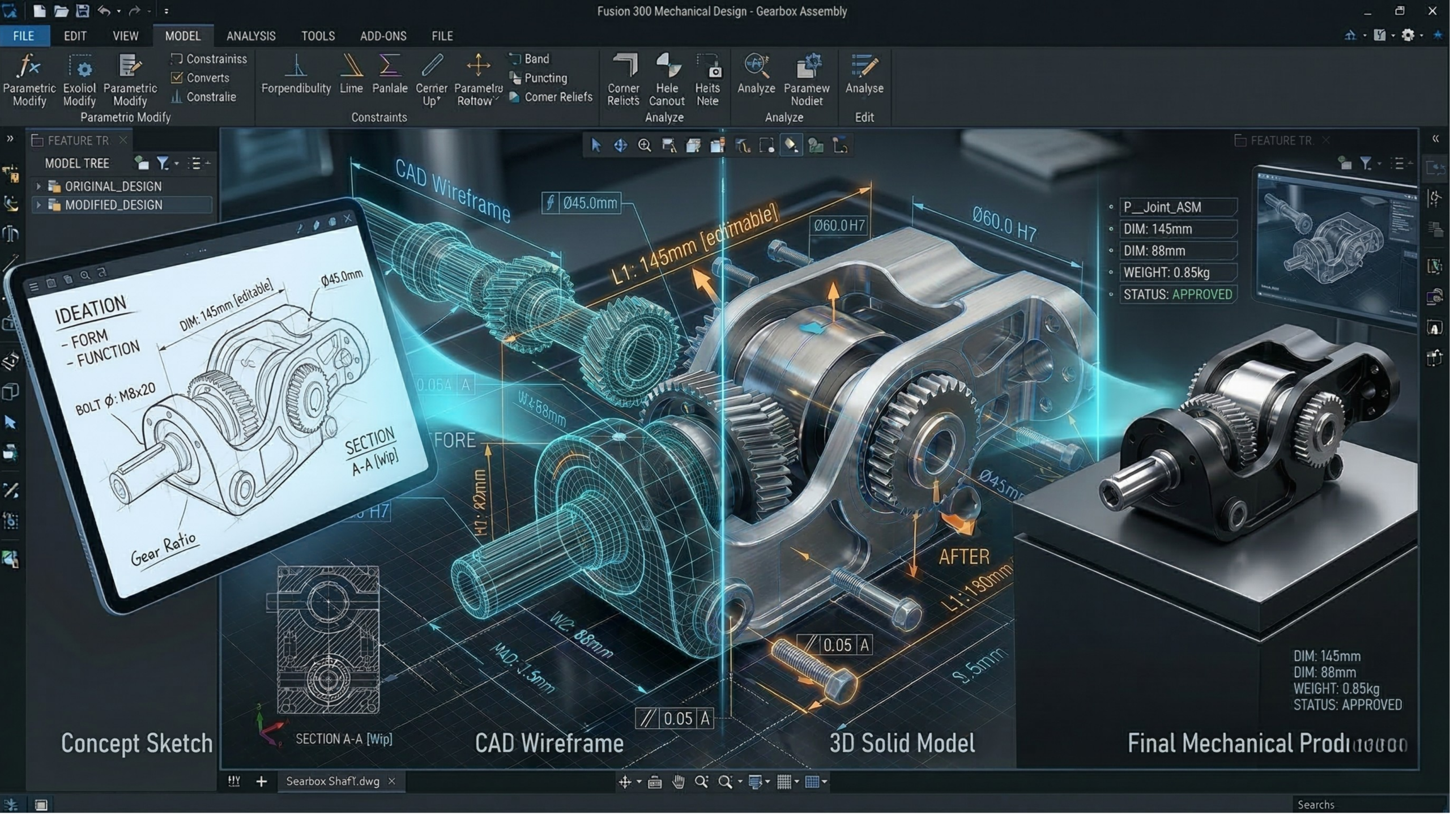Viewport: 1450px width, 815px height.
Task: Click the Forpendibulity constraint icon
Action: point(296,66)
